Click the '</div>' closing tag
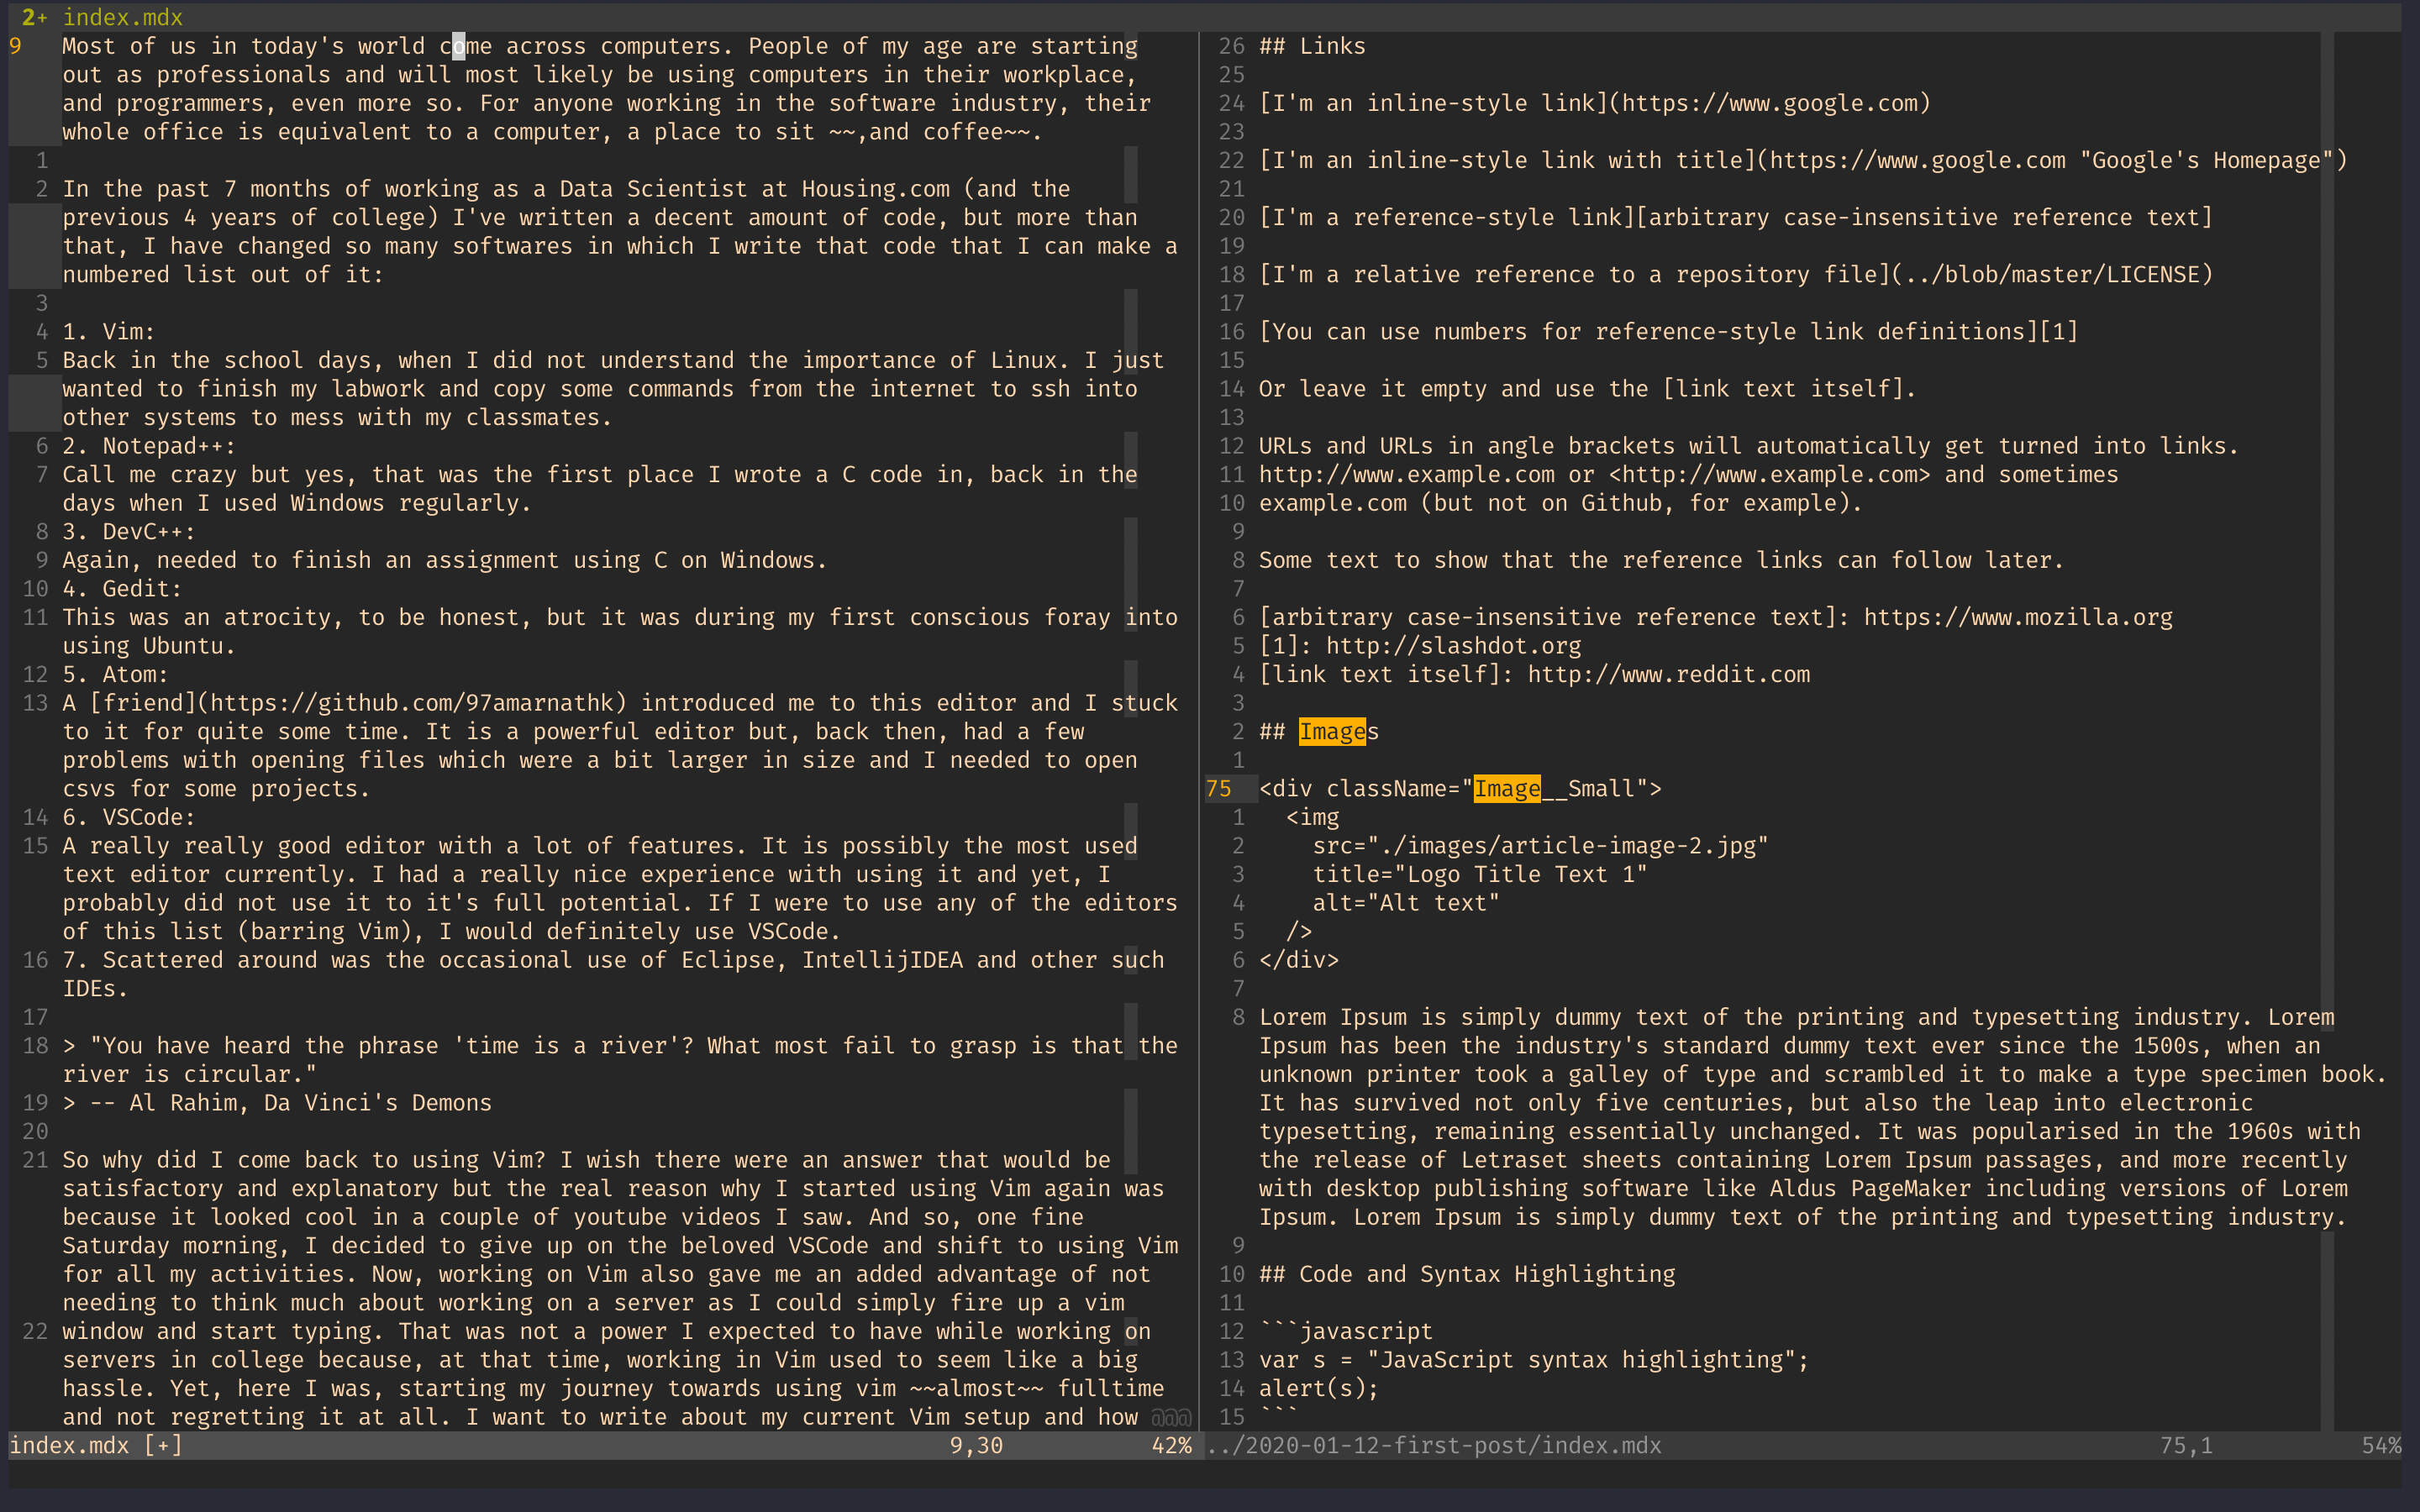Image resolution: width=2420 pixels, height=1512 pixels. (1299, 960)
